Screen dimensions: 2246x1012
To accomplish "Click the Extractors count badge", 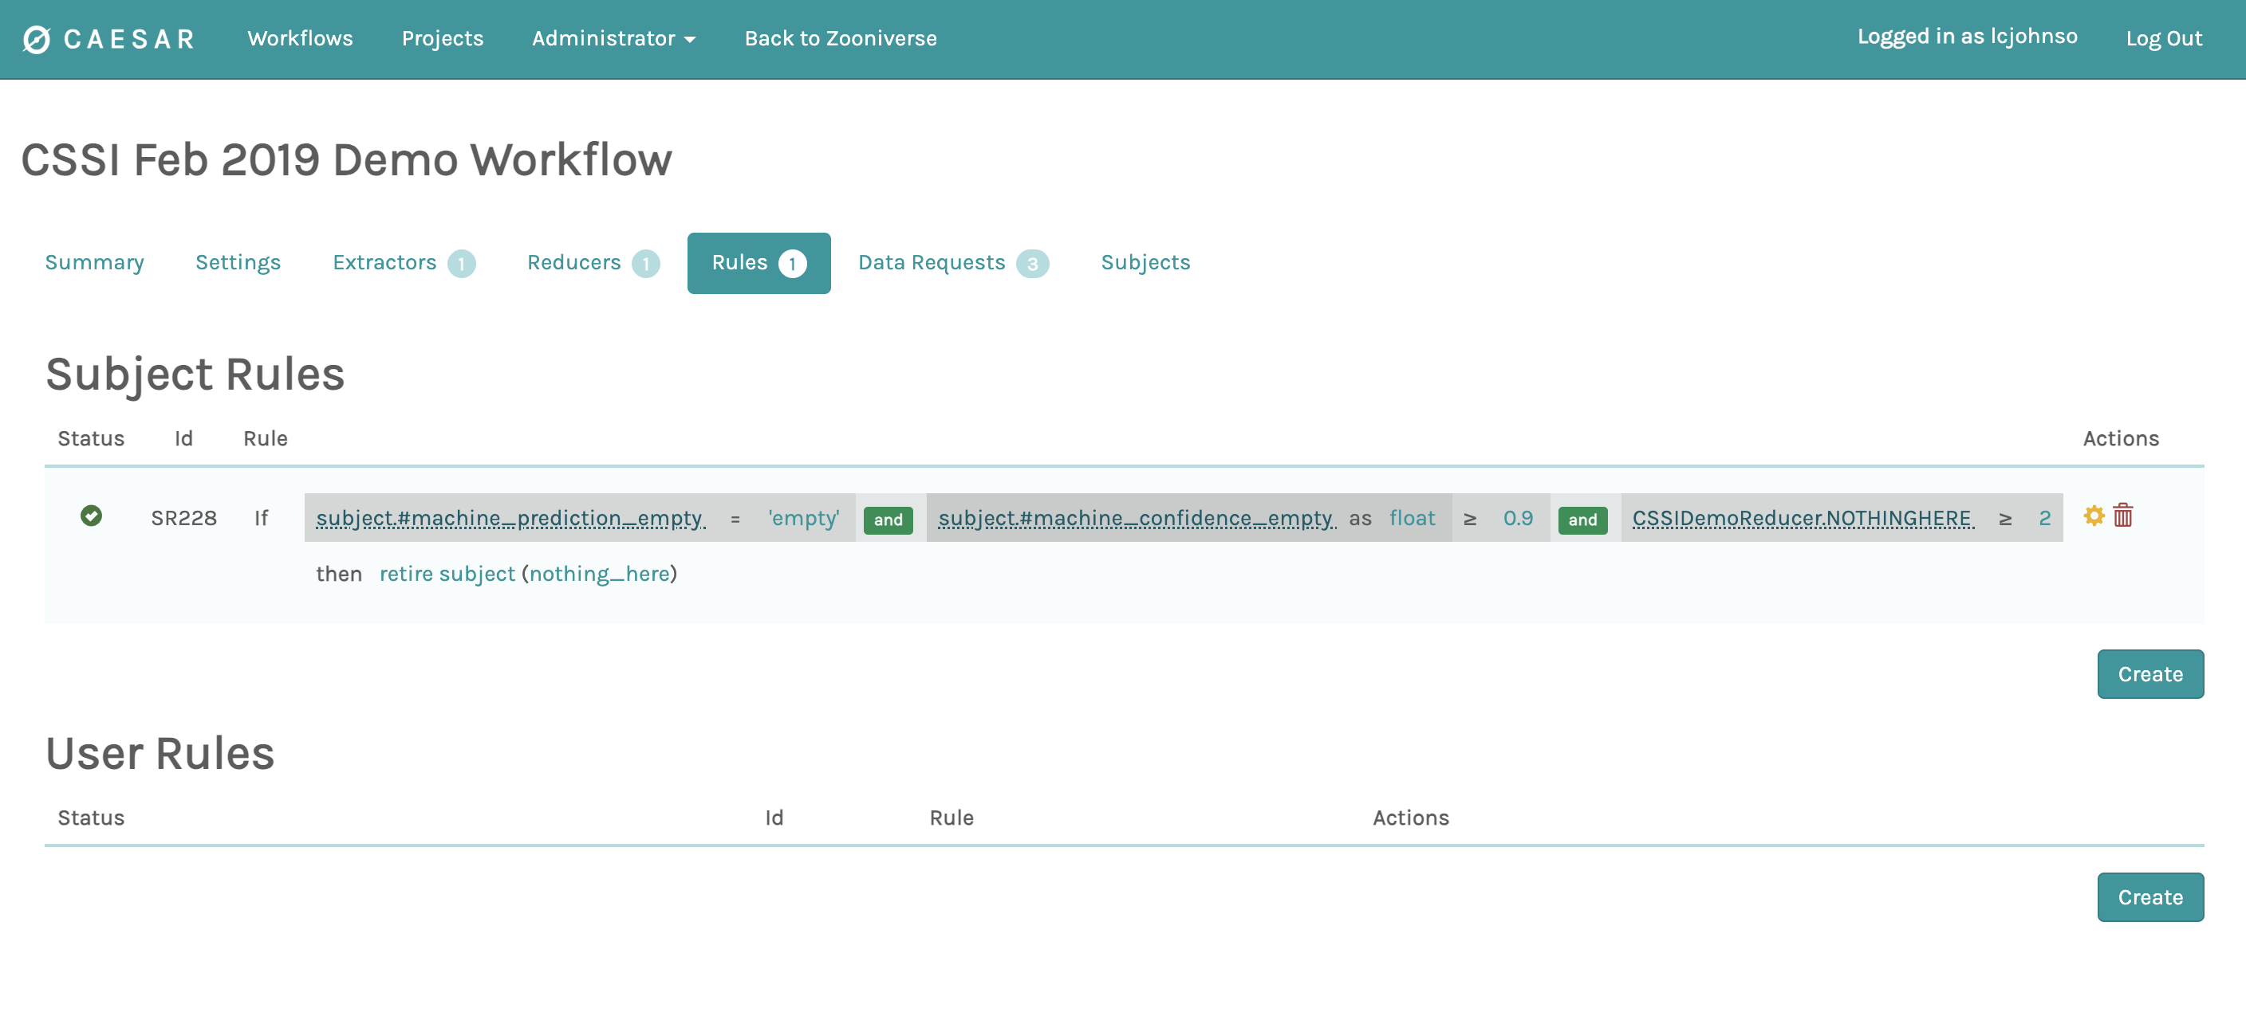I will 461,263.
